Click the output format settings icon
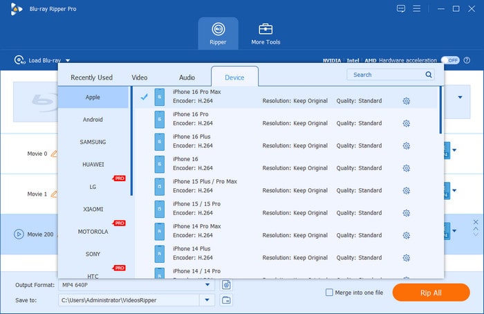 click(x=225, y=284)
